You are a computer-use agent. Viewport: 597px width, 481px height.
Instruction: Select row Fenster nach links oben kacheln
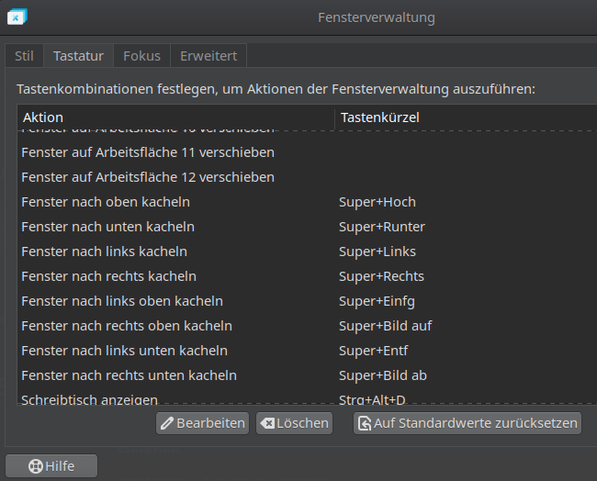[x=308, y=301]
